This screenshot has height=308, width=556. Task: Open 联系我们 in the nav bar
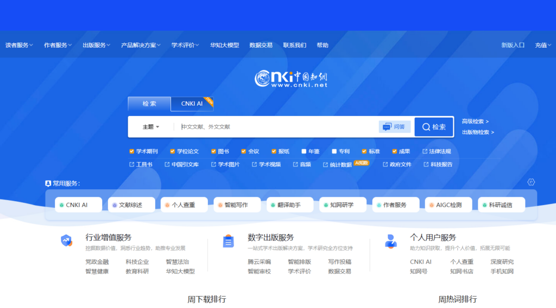295,46
